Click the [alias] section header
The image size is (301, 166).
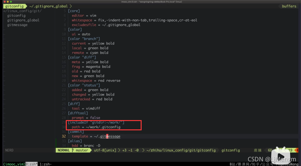[75, 141]
